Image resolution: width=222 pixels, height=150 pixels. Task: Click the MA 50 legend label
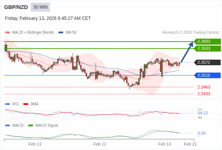pos(71,33)
